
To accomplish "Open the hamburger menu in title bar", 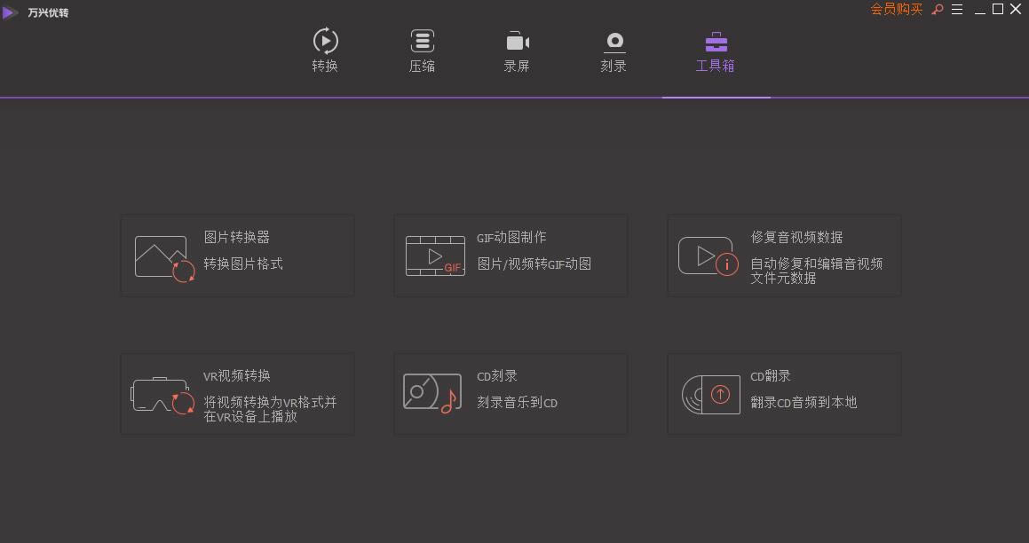I will click(x=957, y=10).
